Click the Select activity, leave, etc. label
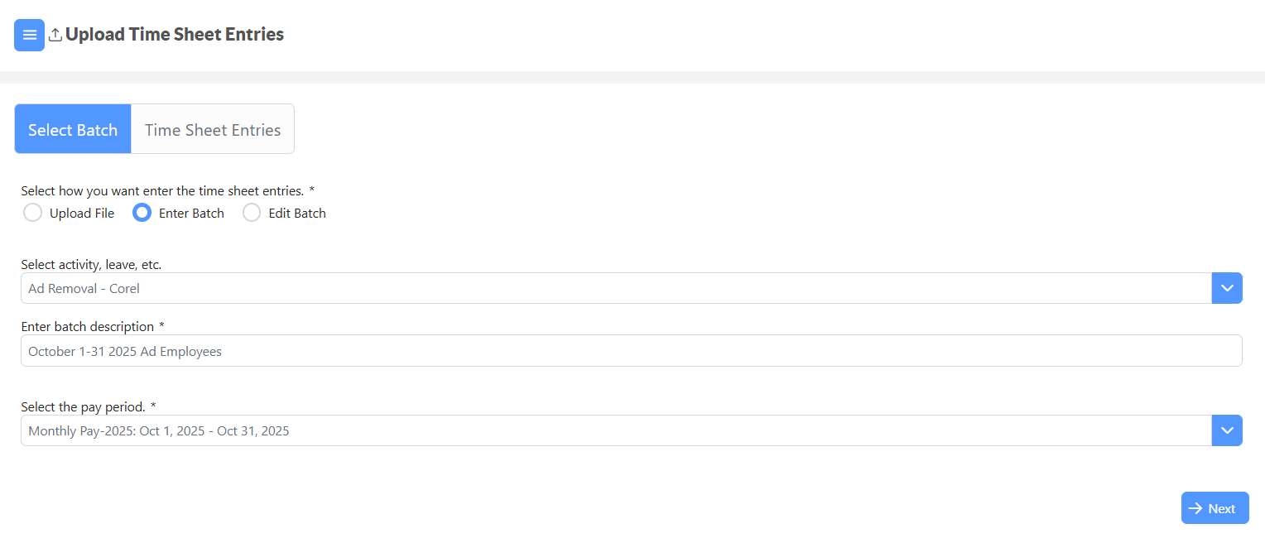This screenshot has height=543, width=1265. [91, 265]
